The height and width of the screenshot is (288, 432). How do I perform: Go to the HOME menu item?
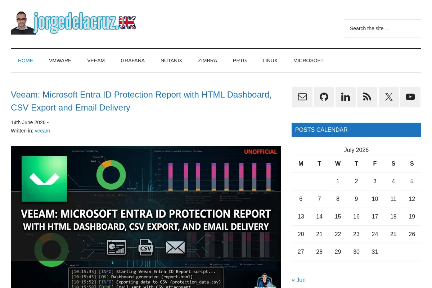point(26,60)
